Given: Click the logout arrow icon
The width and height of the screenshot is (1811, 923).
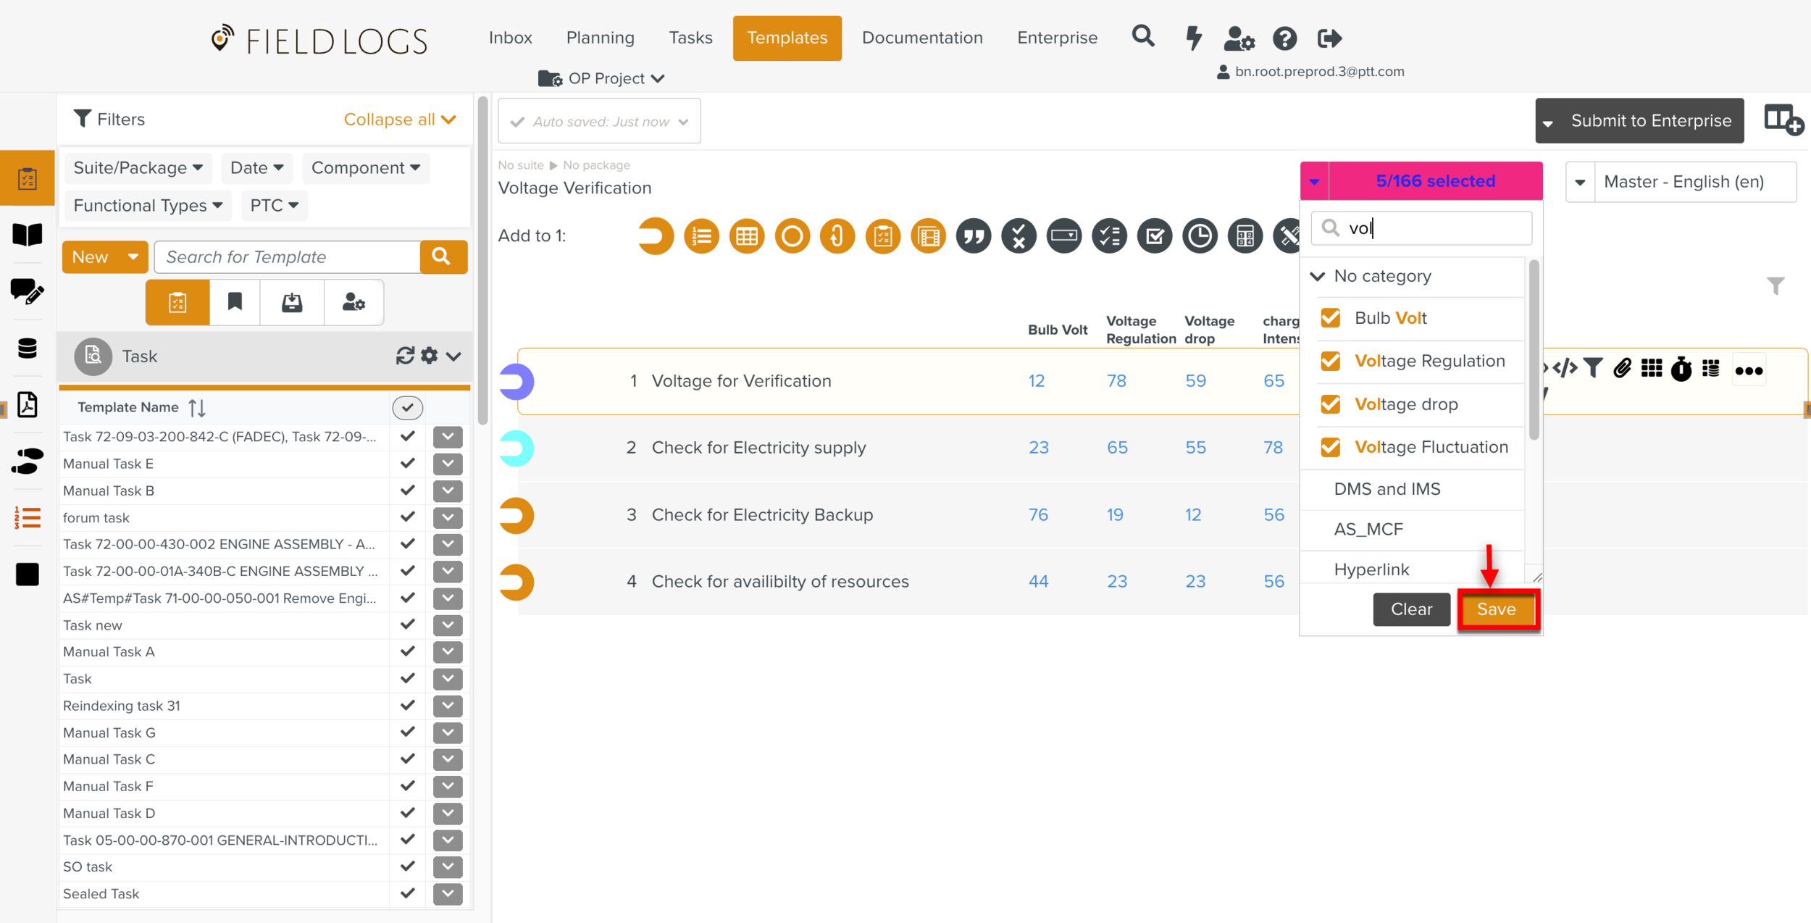Looking at the screenshot, I should [1329, 38].
